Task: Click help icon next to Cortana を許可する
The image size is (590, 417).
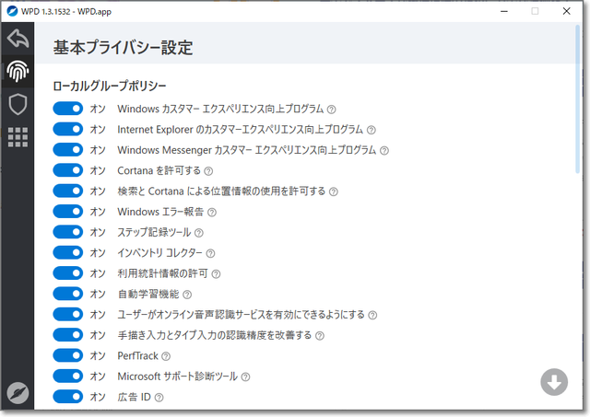Action: 208,171
